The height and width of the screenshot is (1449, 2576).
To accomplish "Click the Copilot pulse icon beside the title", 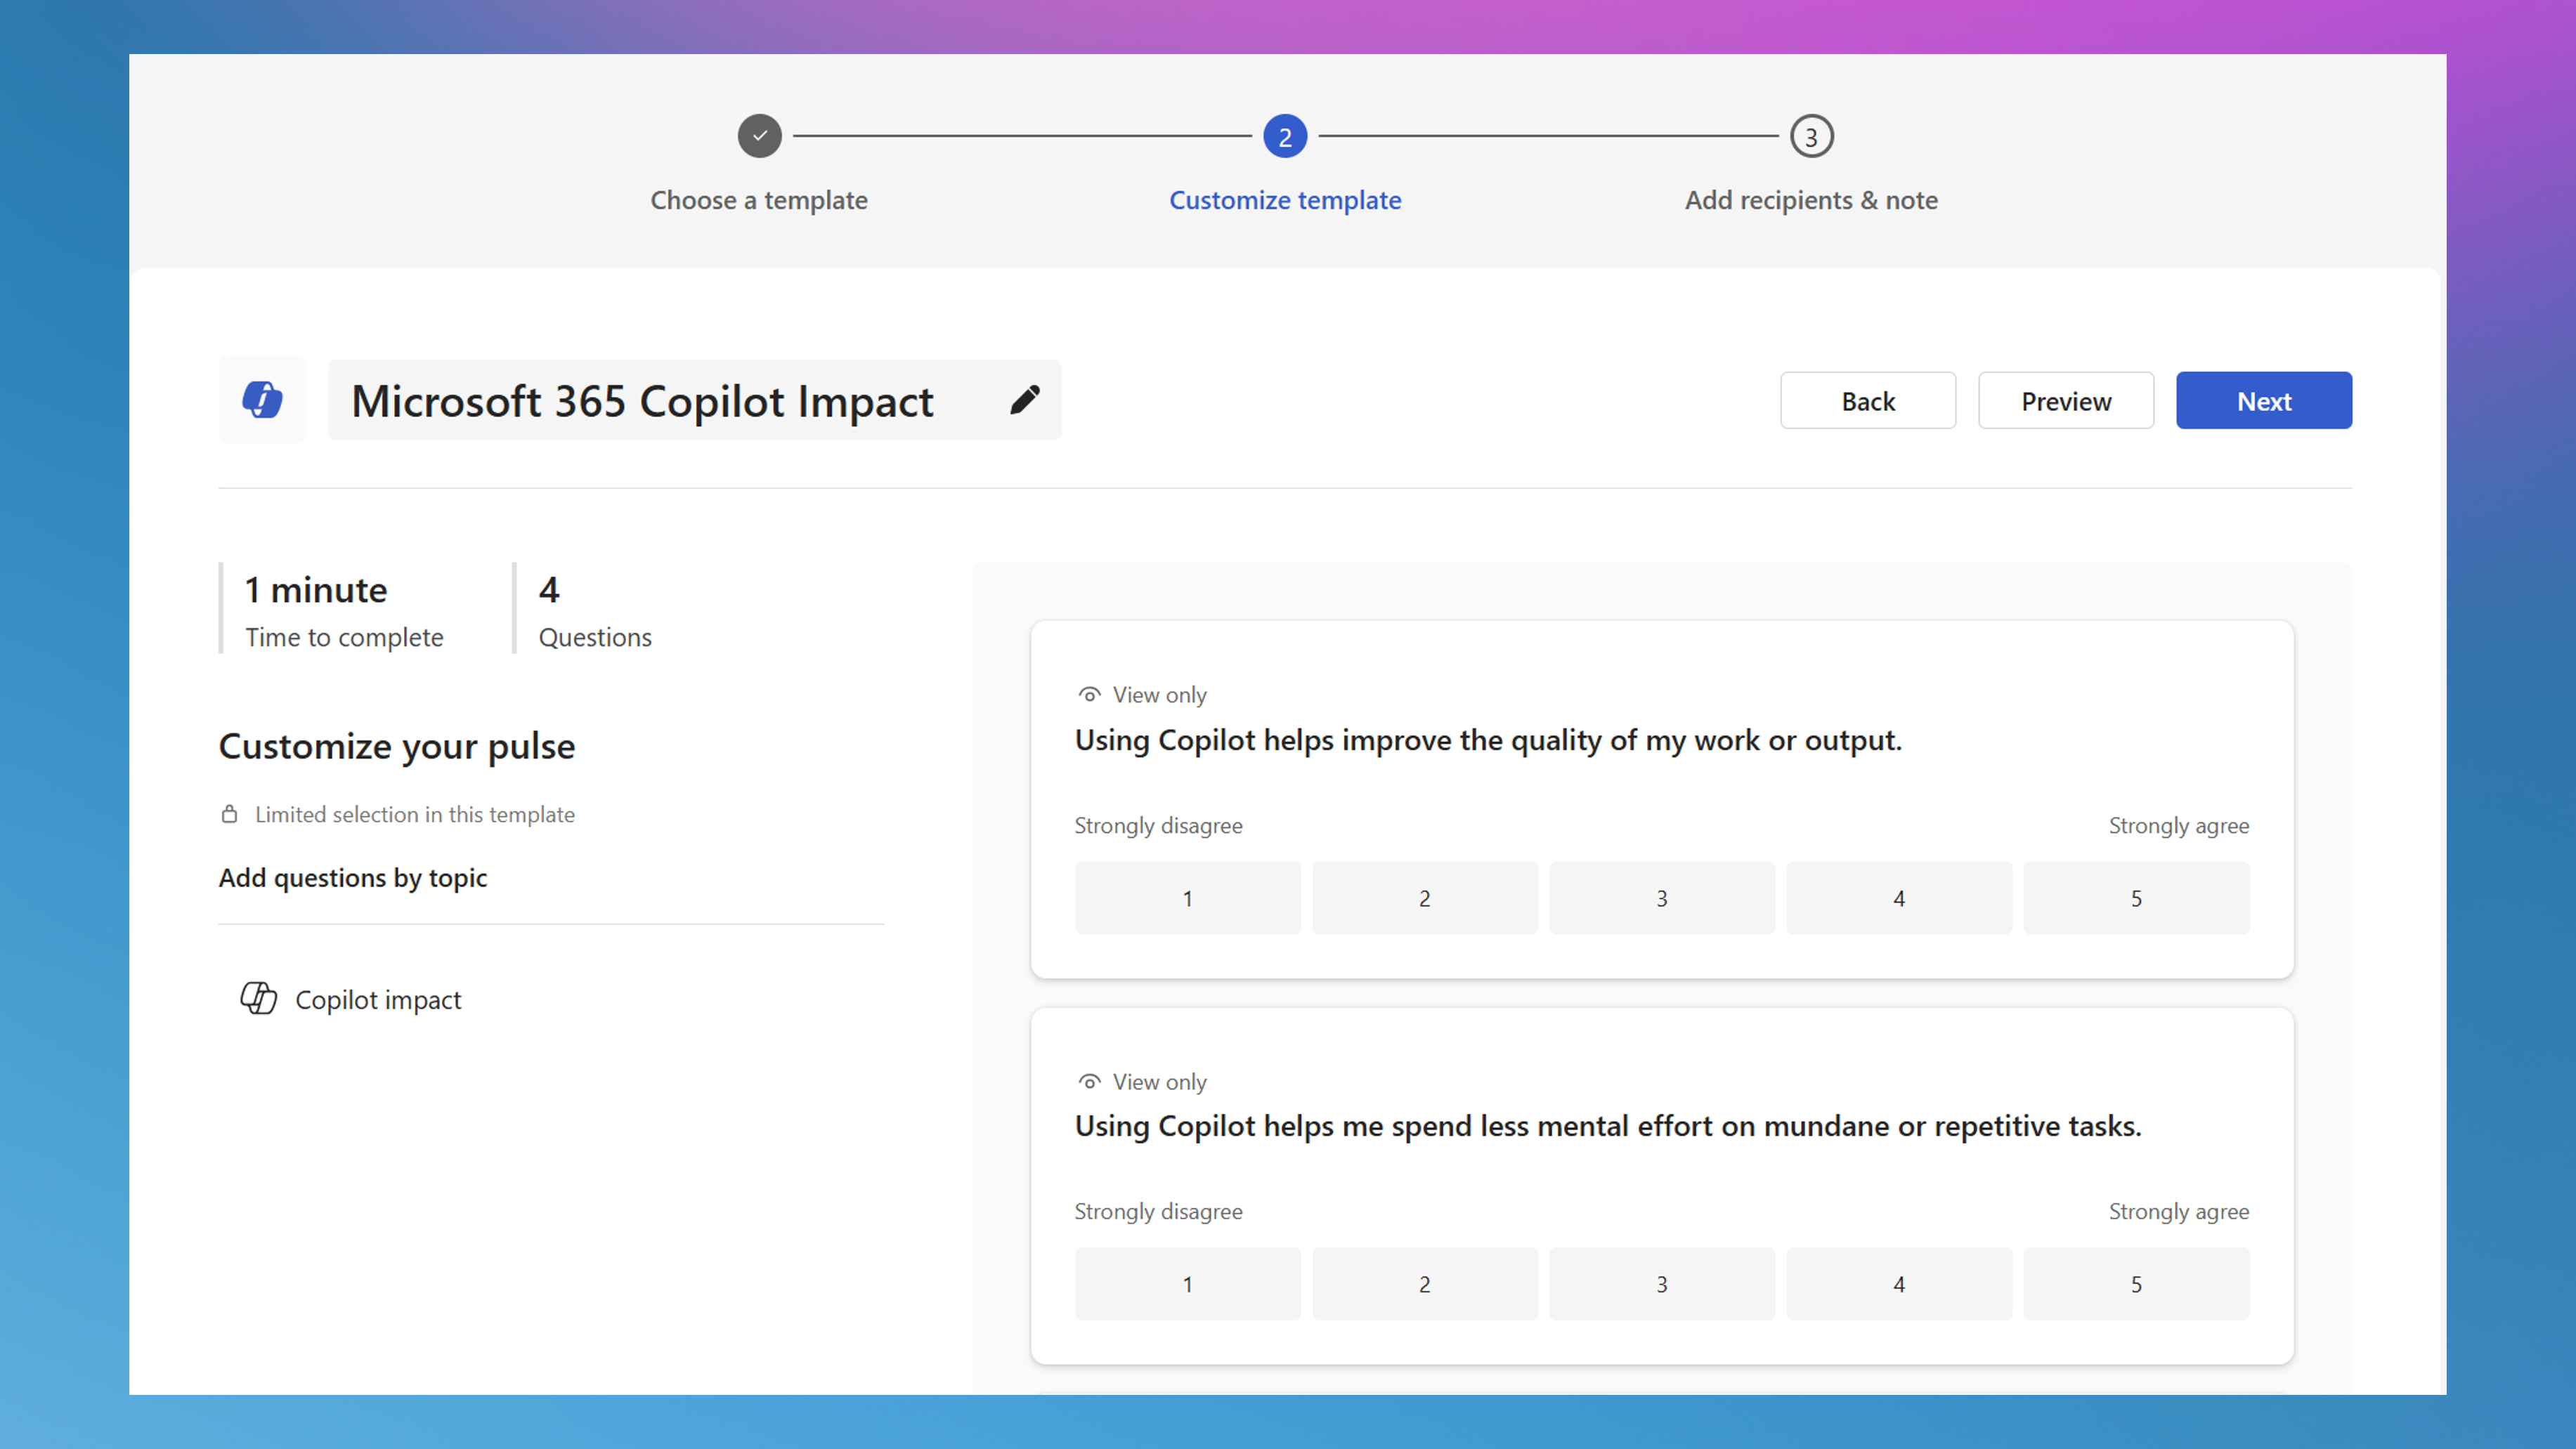I will coord(262,400).
